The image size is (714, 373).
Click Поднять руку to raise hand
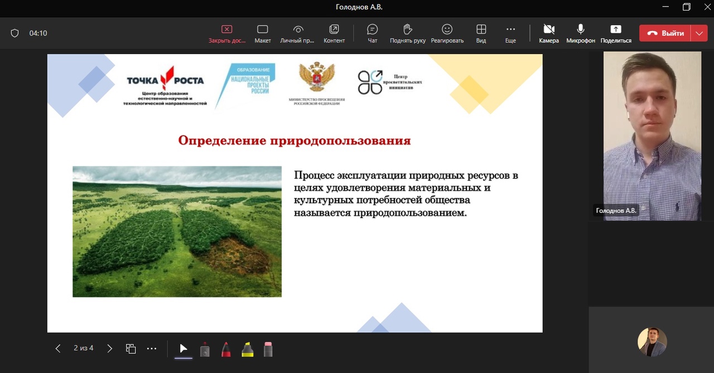click(408, 33)
